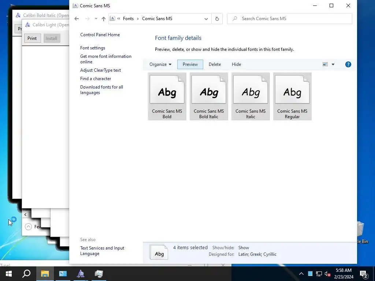Select the Comic Sans MS Bold Italic font
The width and height of the screenshot is (375, 281).
point(209,96)
